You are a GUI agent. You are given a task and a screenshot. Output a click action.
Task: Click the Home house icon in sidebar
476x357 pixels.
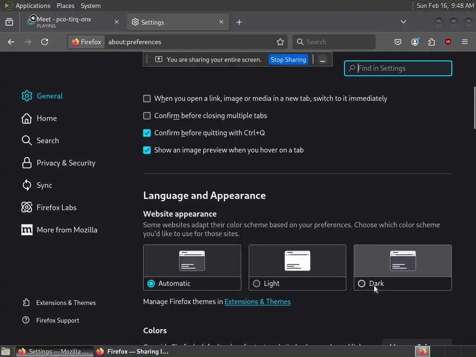[x=26, y=119]
